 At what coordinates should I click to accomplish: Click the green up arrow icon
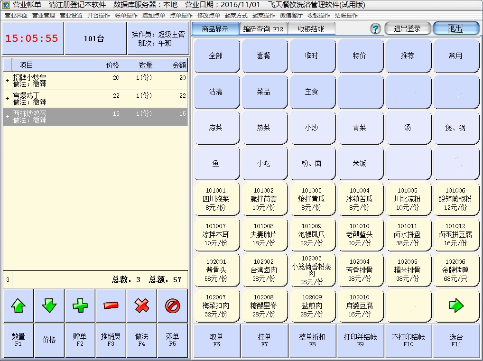click(x=19, y=306)
